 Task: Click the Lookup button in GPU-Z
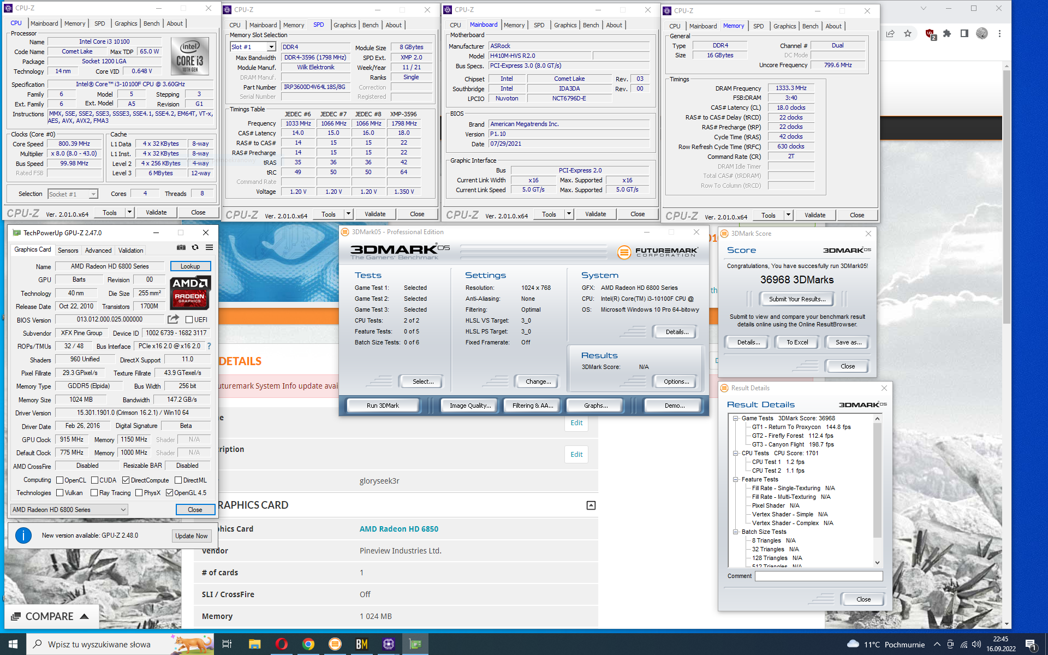190,266
